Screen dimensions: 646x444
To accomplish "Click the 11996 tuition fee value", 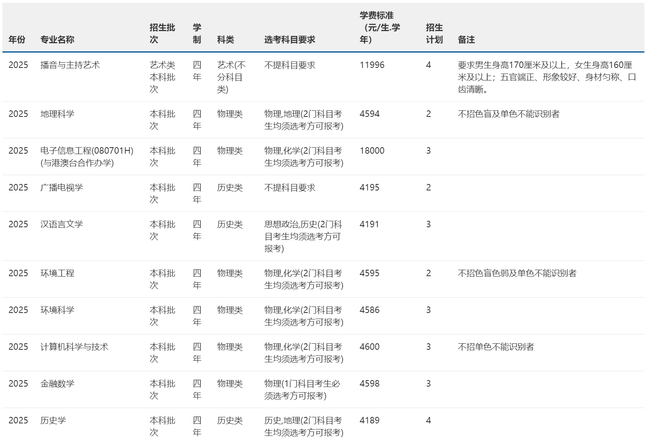I will pyautogui.click(x=372, y=65).
